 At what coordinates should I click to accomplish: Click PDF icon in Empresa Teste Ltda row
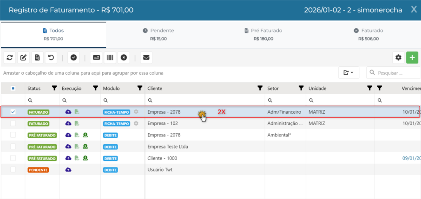77,147
